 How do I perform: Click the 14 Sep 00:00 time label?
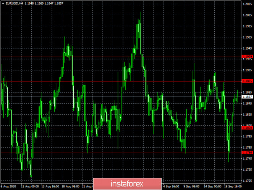[212, 187]
